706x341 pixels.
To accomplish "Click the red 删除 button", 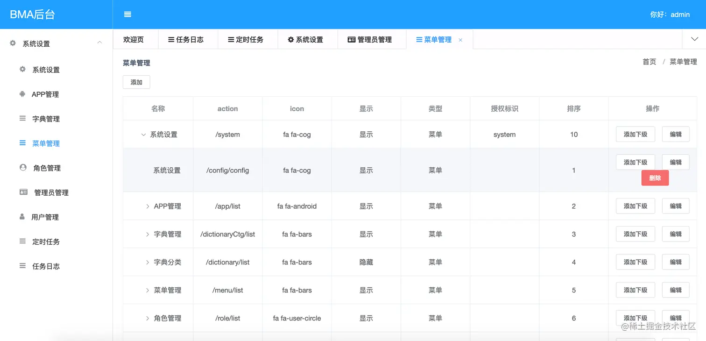I will coord(655,178).
